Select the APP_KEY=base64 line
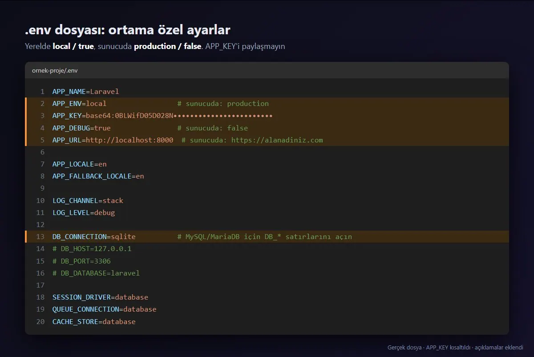The height and width of the screenshot is (357, 534). click(x=162, y=116)
